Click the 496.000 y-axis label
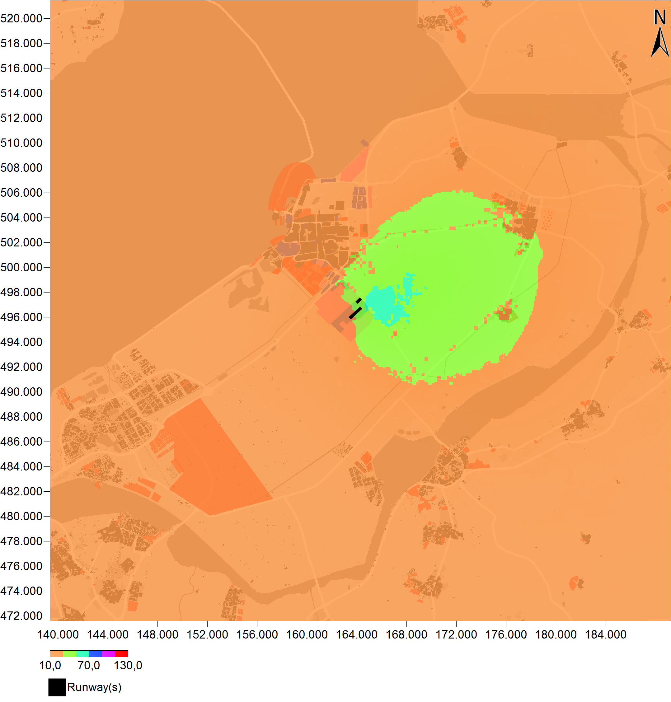 coord(21,317)
